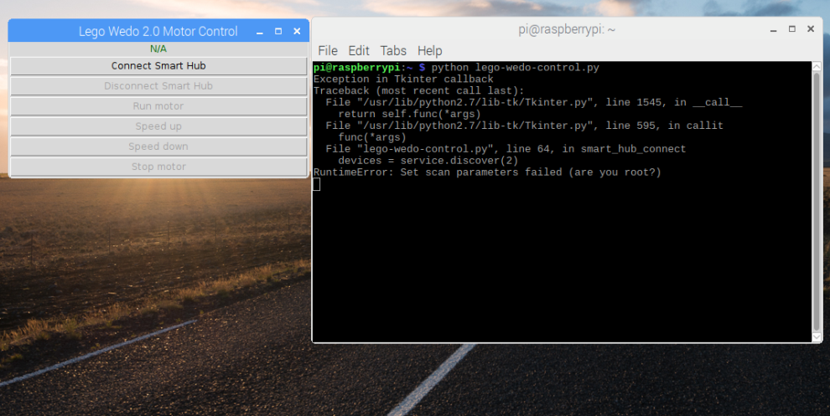Click the Connect Smart Hub button

158,66
